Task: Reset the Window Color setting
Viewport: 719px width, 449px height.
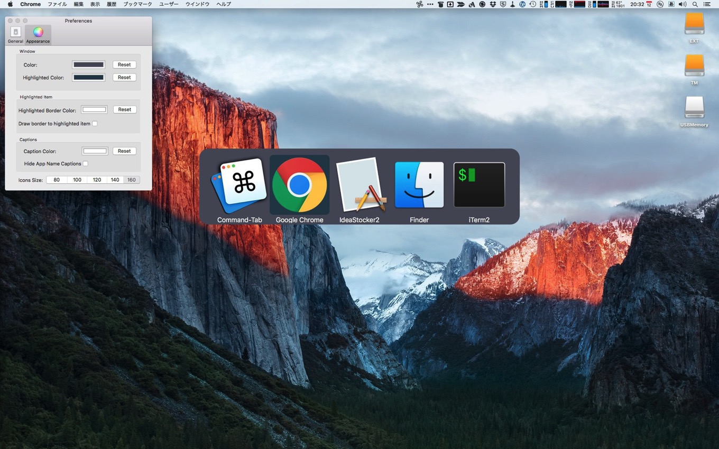Action: point(124,64)
